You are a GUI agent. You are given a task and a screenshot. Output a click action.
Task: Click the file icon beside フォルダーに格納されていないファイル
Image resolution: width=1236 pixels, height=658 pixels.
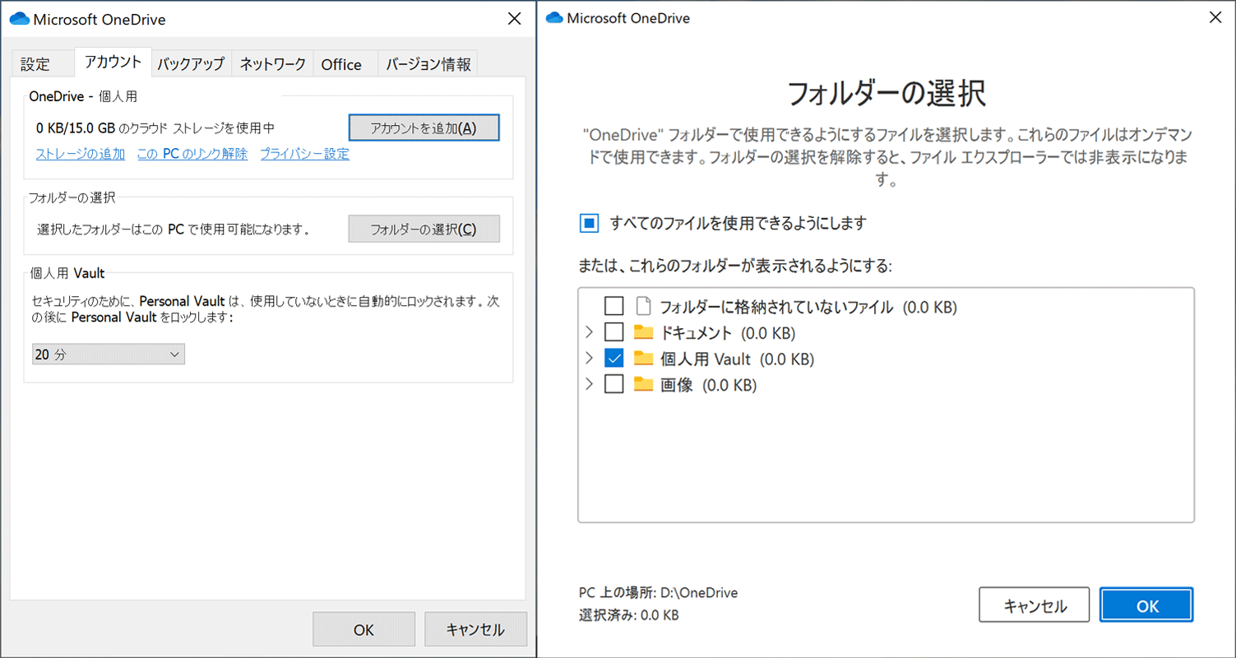click(644, 307)
